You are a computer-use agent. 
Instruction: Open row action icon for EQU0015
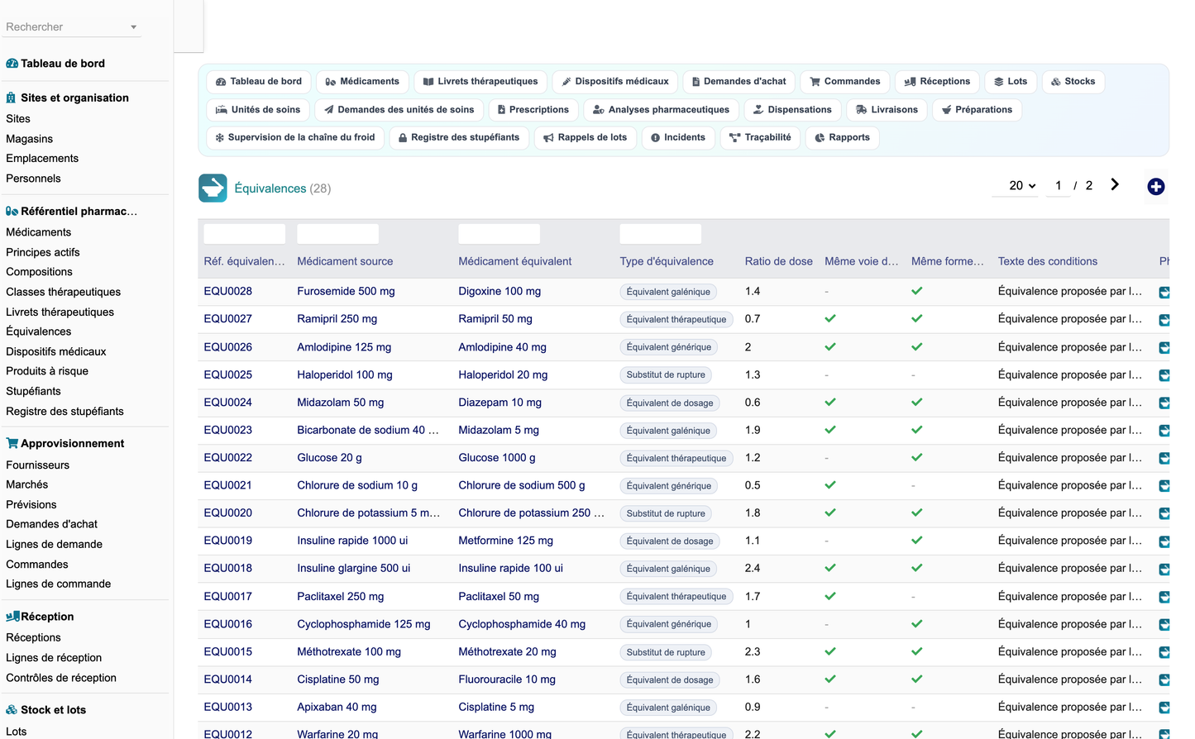pos(1164,652)
